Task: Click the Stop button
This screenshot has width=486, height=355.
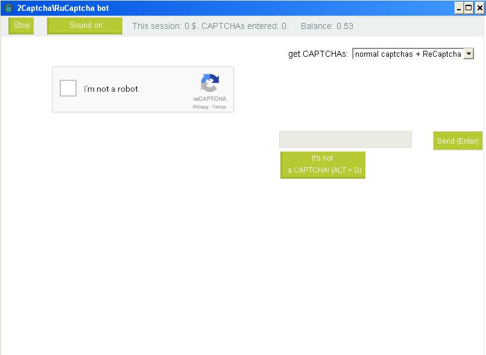Action: [x=21, y=25]
